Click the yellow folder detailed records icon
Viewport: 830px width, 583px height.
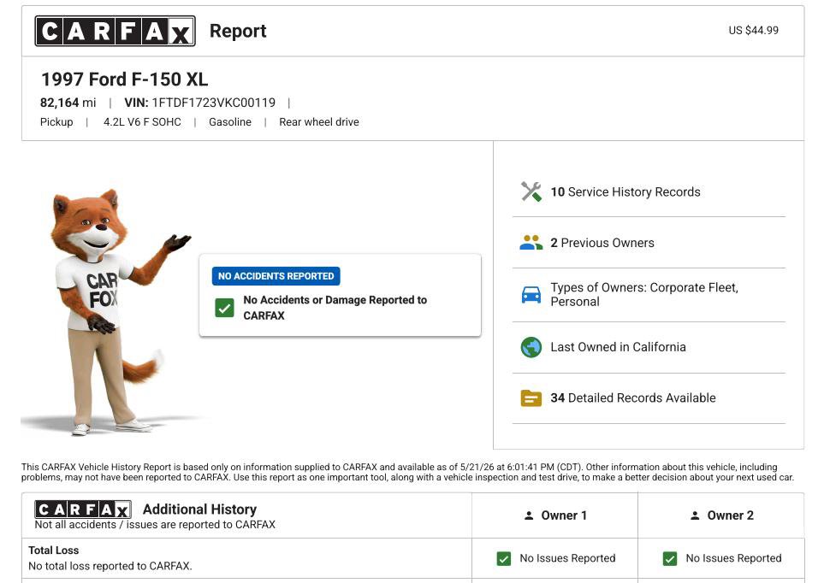tap(531, 397)
